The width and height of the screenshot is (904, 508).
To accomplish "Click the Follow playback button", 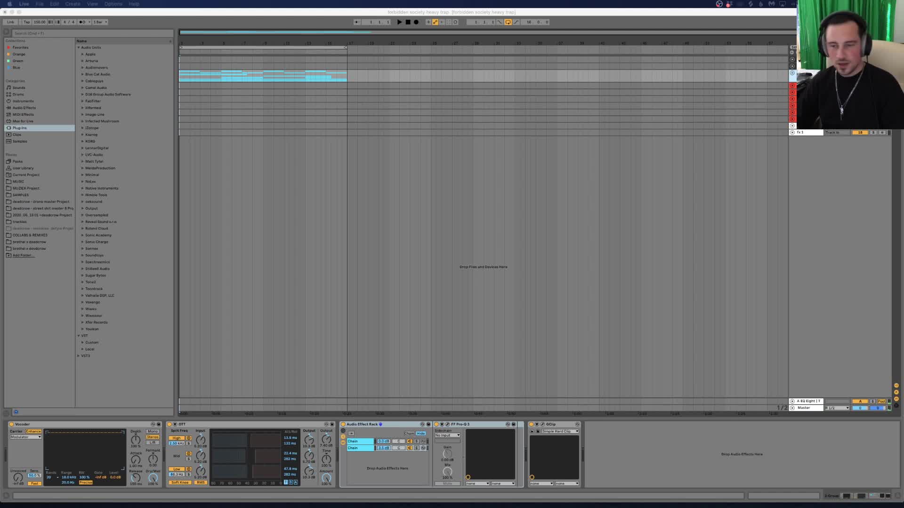I will click(357, 22).
